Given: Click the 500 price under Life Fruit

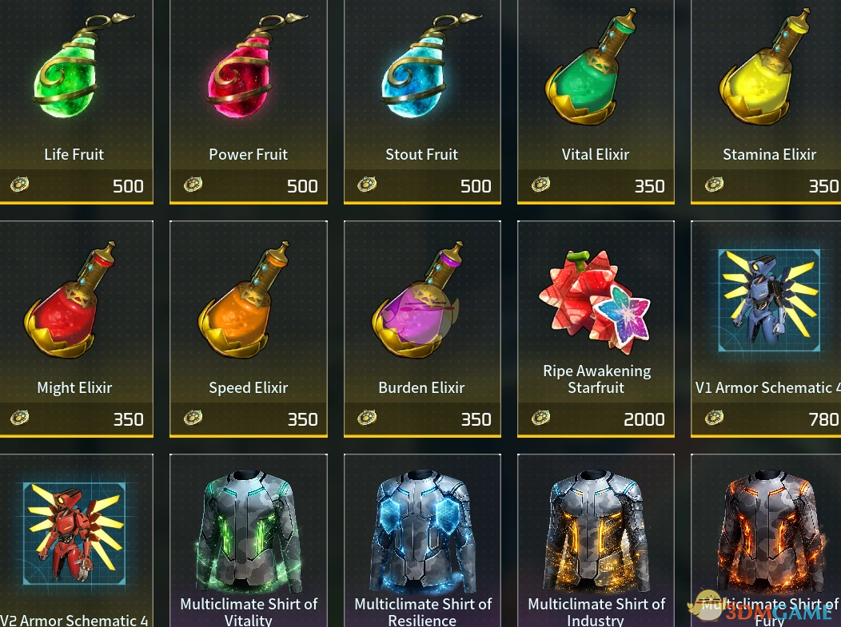Looking at the screenshot, I should coord(128,186).
